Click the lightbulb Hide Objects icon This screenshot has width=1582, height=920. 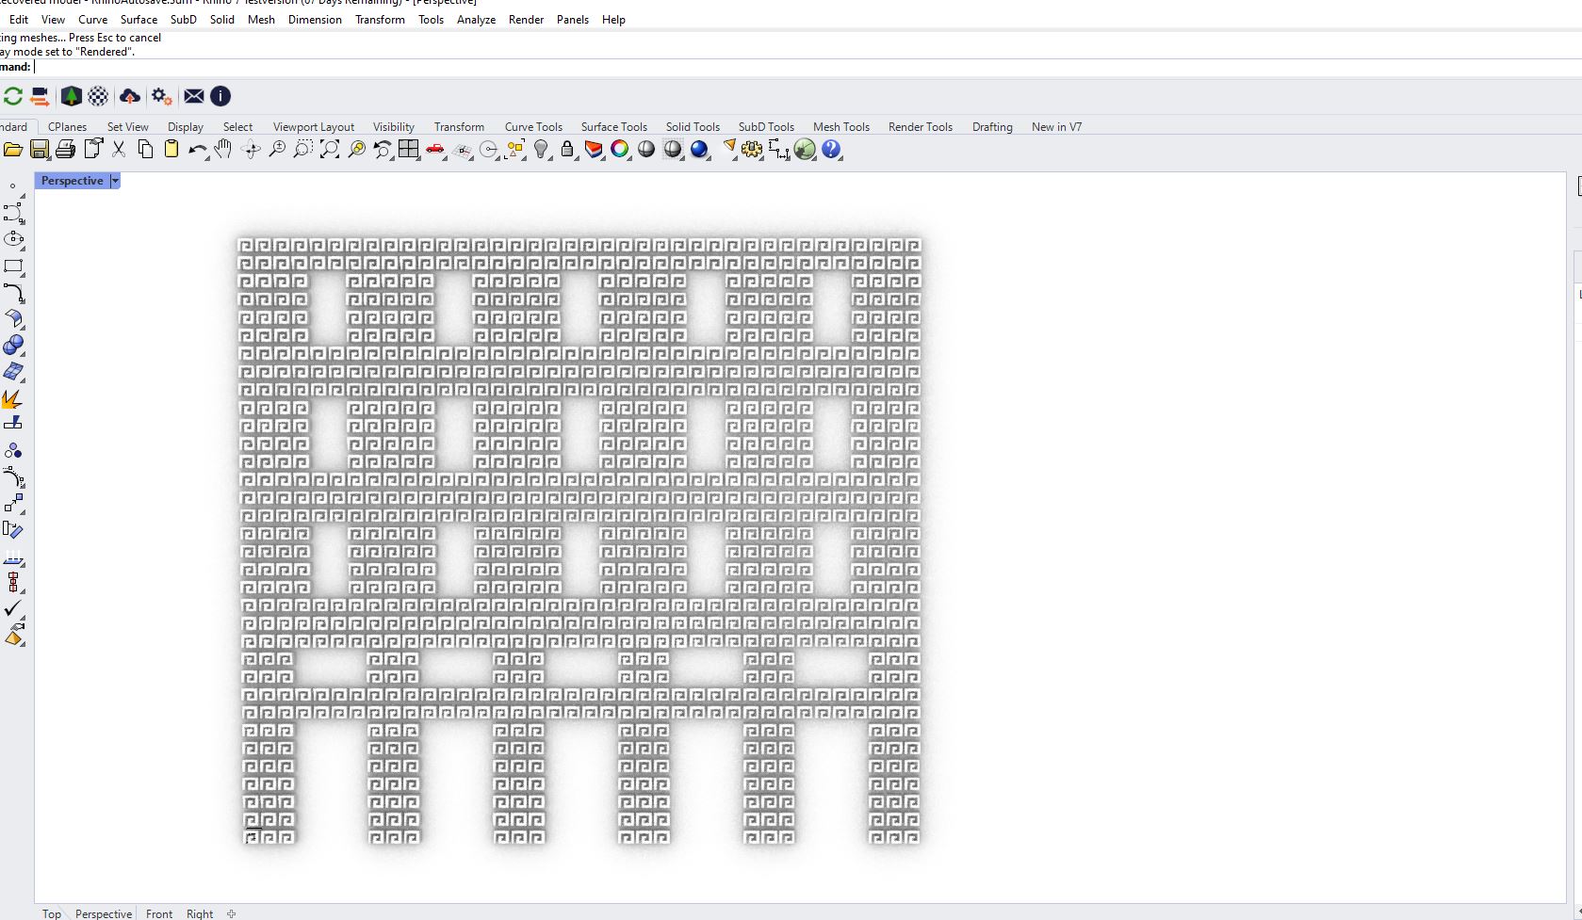[x=541, y=150]
